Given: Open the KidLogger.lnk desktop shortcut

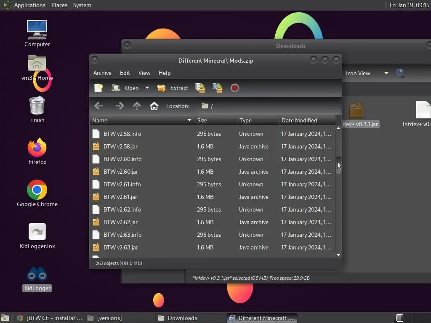Looking at the screenshot, I should click(37, 236).
